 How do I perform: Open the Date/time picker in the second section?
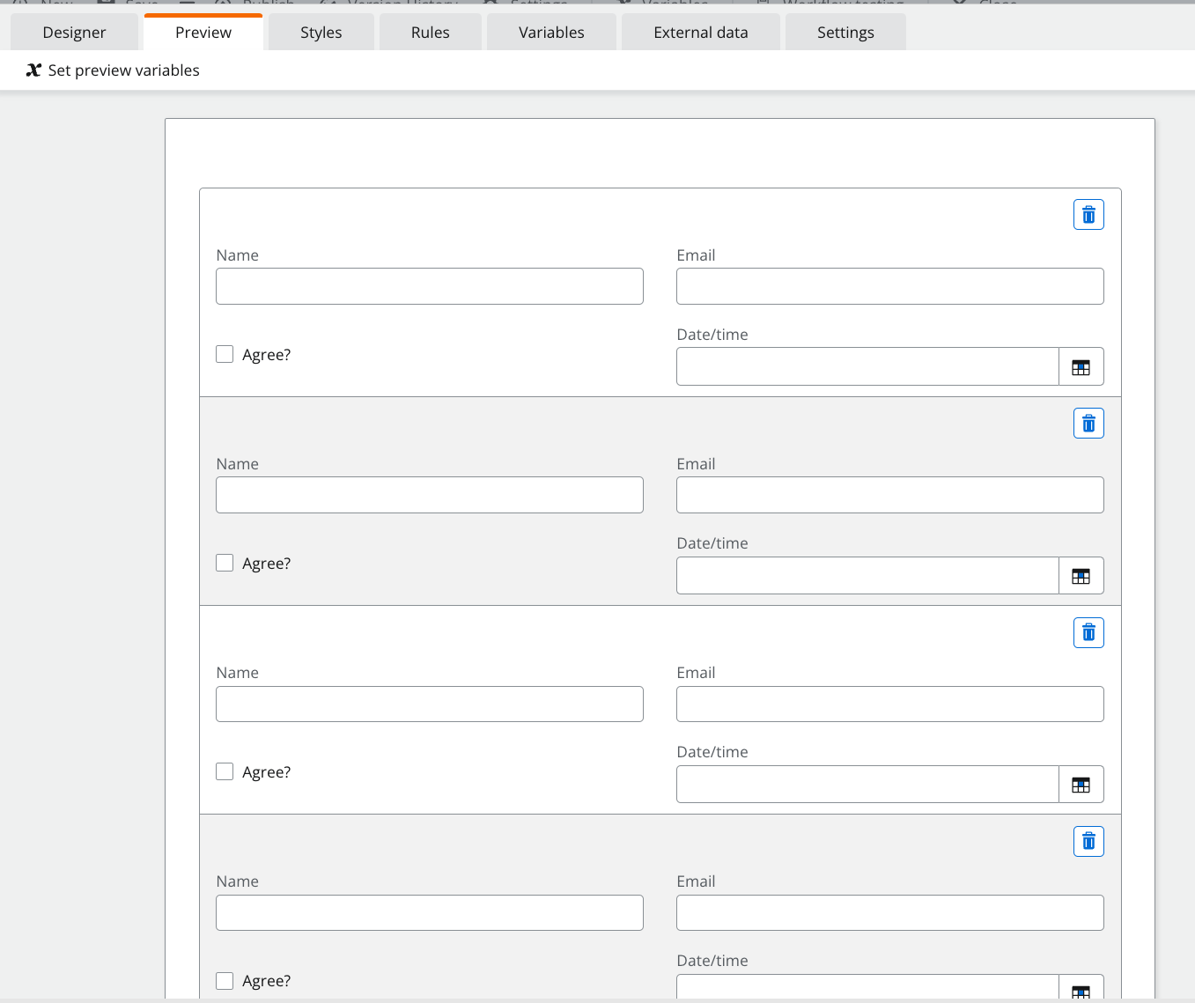(1081, 575)
